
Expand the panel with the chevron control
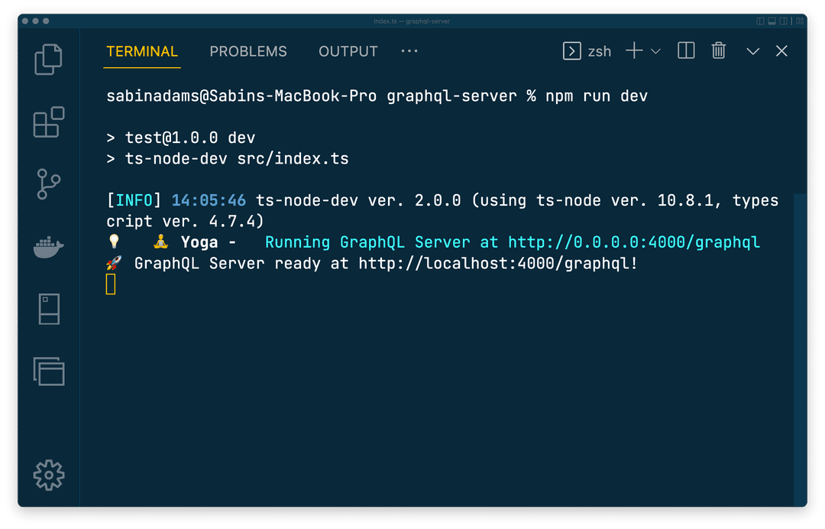752,50
